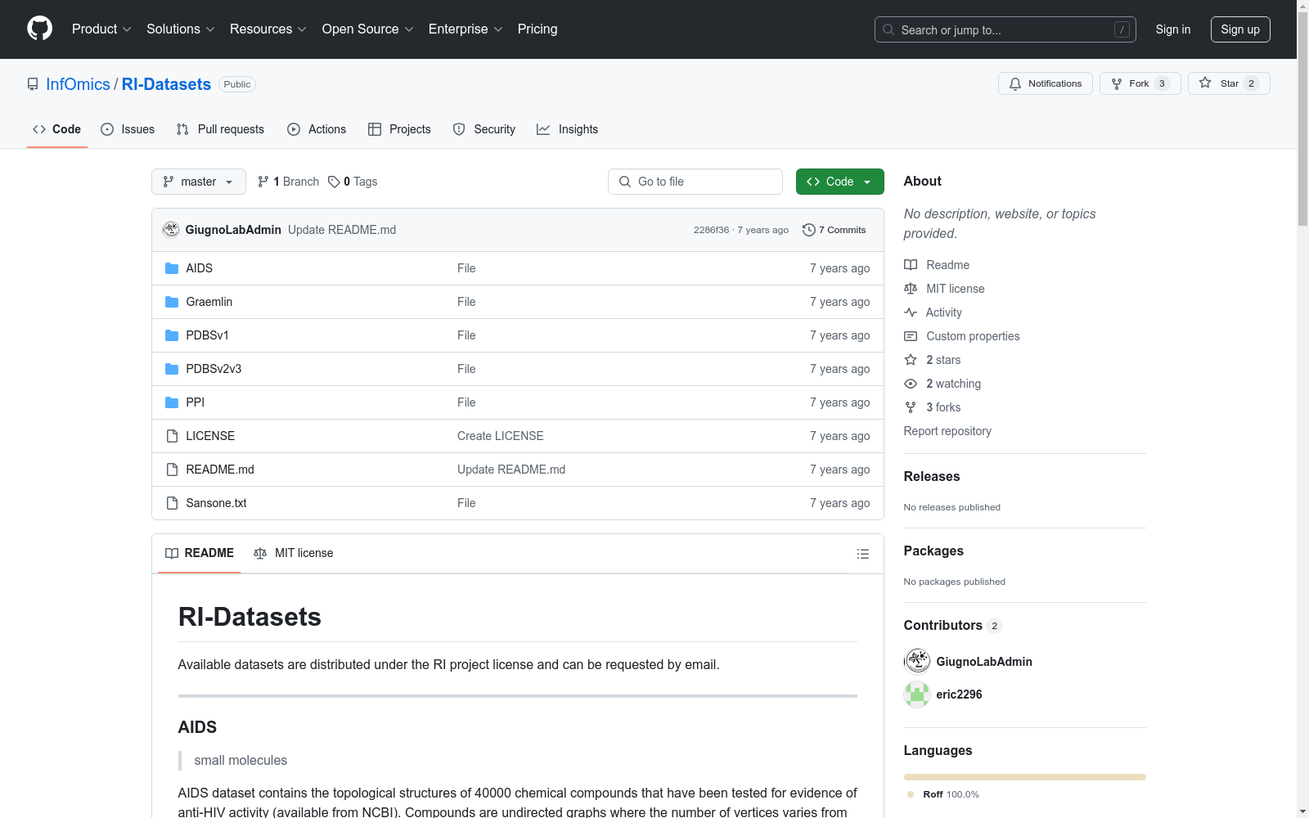Viewport: 1309px width, 818px height.
Task: Click the Code tab
Action: pos(57,129)
